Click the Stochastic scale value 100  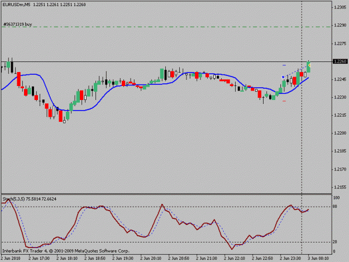[336, 198]
